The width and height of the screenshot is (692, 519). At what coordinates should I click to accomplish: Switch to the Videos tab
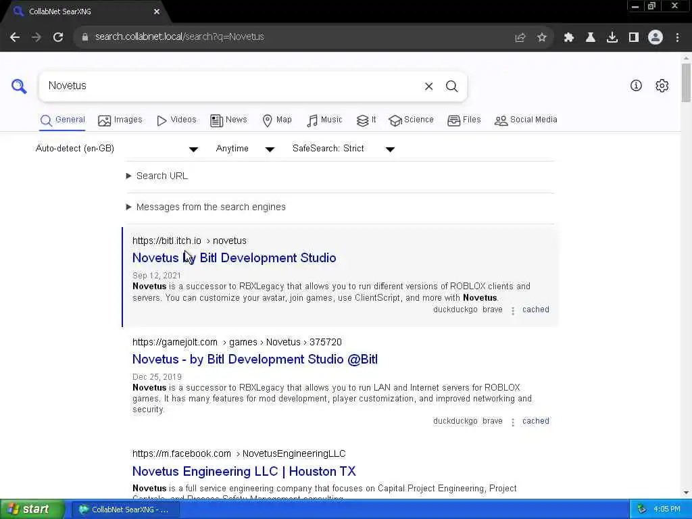point(176,120)
